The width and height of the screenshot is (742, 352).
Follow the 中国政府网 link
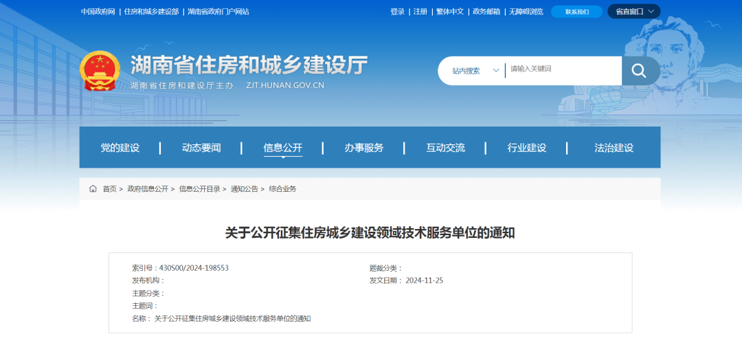98,12
